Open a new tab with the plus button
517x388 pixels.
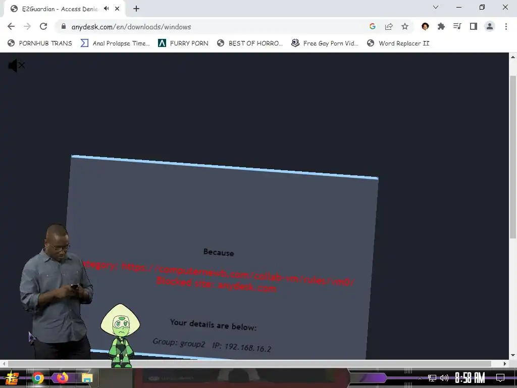pyautogui.click(x=136, y=9)
